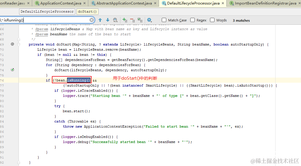Click the Find All usages icon
The height and width of the screenshot is (166, 301).
click(x=115, y=20)
